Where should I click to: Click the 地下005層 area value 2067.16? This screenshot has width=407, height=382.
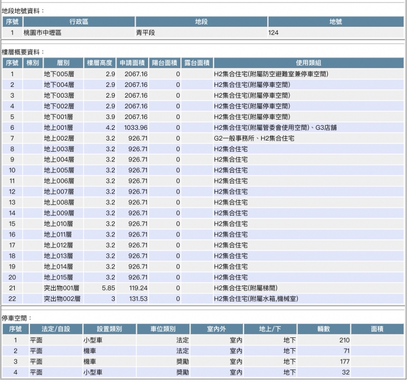pyautogui.click(x=136, y=74)
